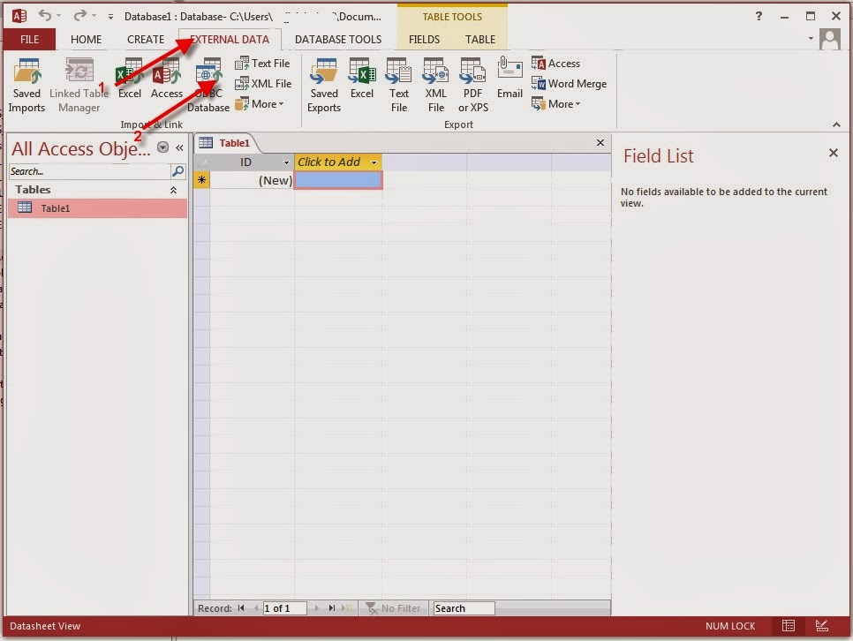Viewport: 853px width, 641px height.
Task: Import data from an Excel spreadsheet
Action: (x=129, y=79)
